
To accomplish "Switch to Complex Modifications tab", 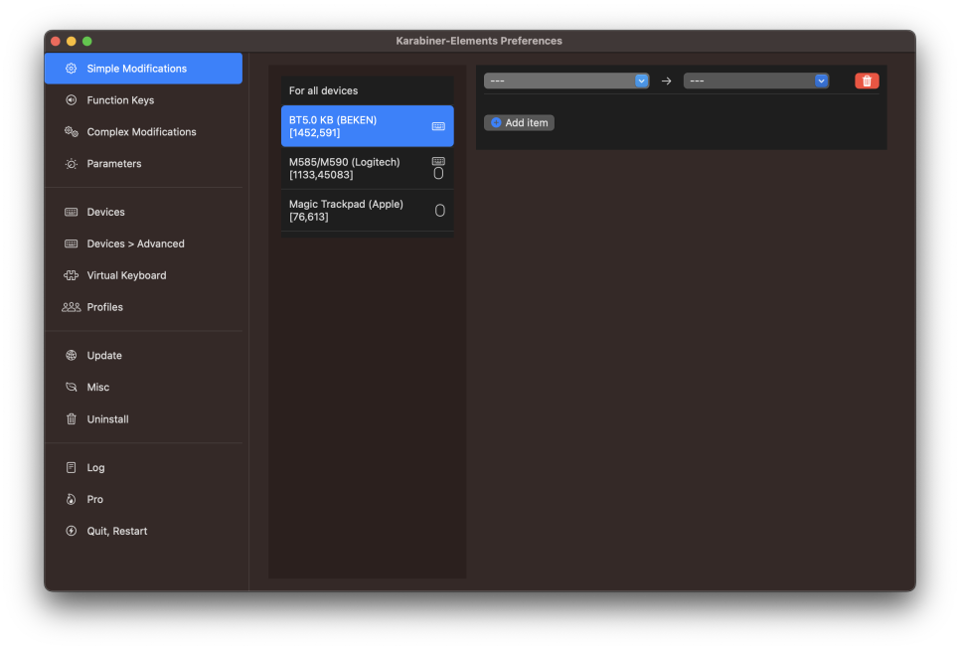I will 143,131.
